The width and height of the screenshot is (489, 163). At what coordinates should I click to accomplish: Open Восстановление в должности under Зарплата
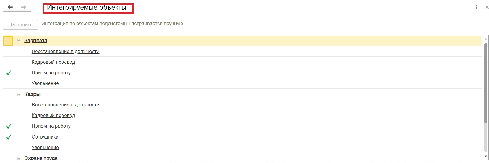tap(65, 52)
